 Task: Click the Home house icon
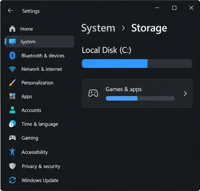point(12,29)
